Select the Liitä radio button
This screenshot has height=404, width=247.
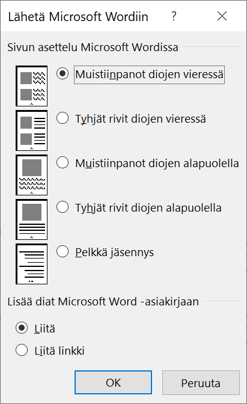click(x=22, y=328)
